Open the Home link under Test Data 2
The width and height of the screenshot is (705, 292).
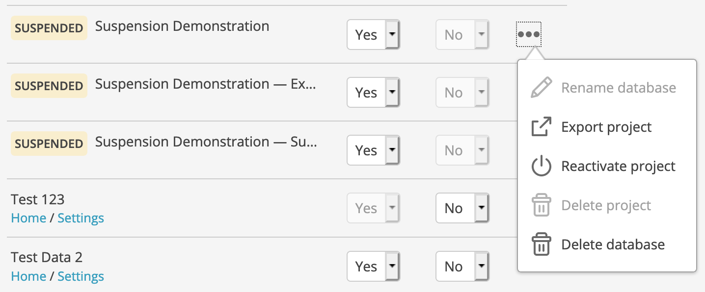pos(28,276)
